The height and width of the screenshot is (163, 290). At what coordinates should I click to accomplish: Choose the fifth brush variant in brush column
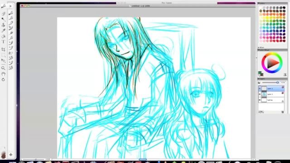tap(11, 33)
